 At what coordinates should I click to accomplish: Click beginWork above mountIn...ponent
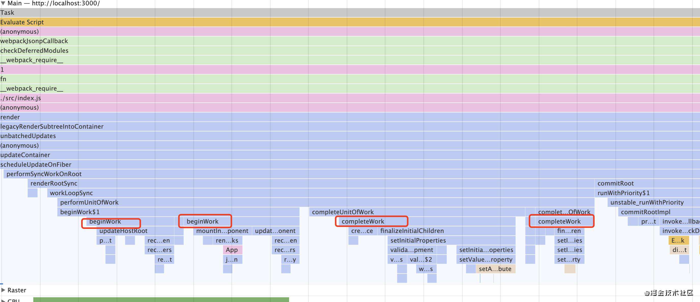(x=242, y=222)
